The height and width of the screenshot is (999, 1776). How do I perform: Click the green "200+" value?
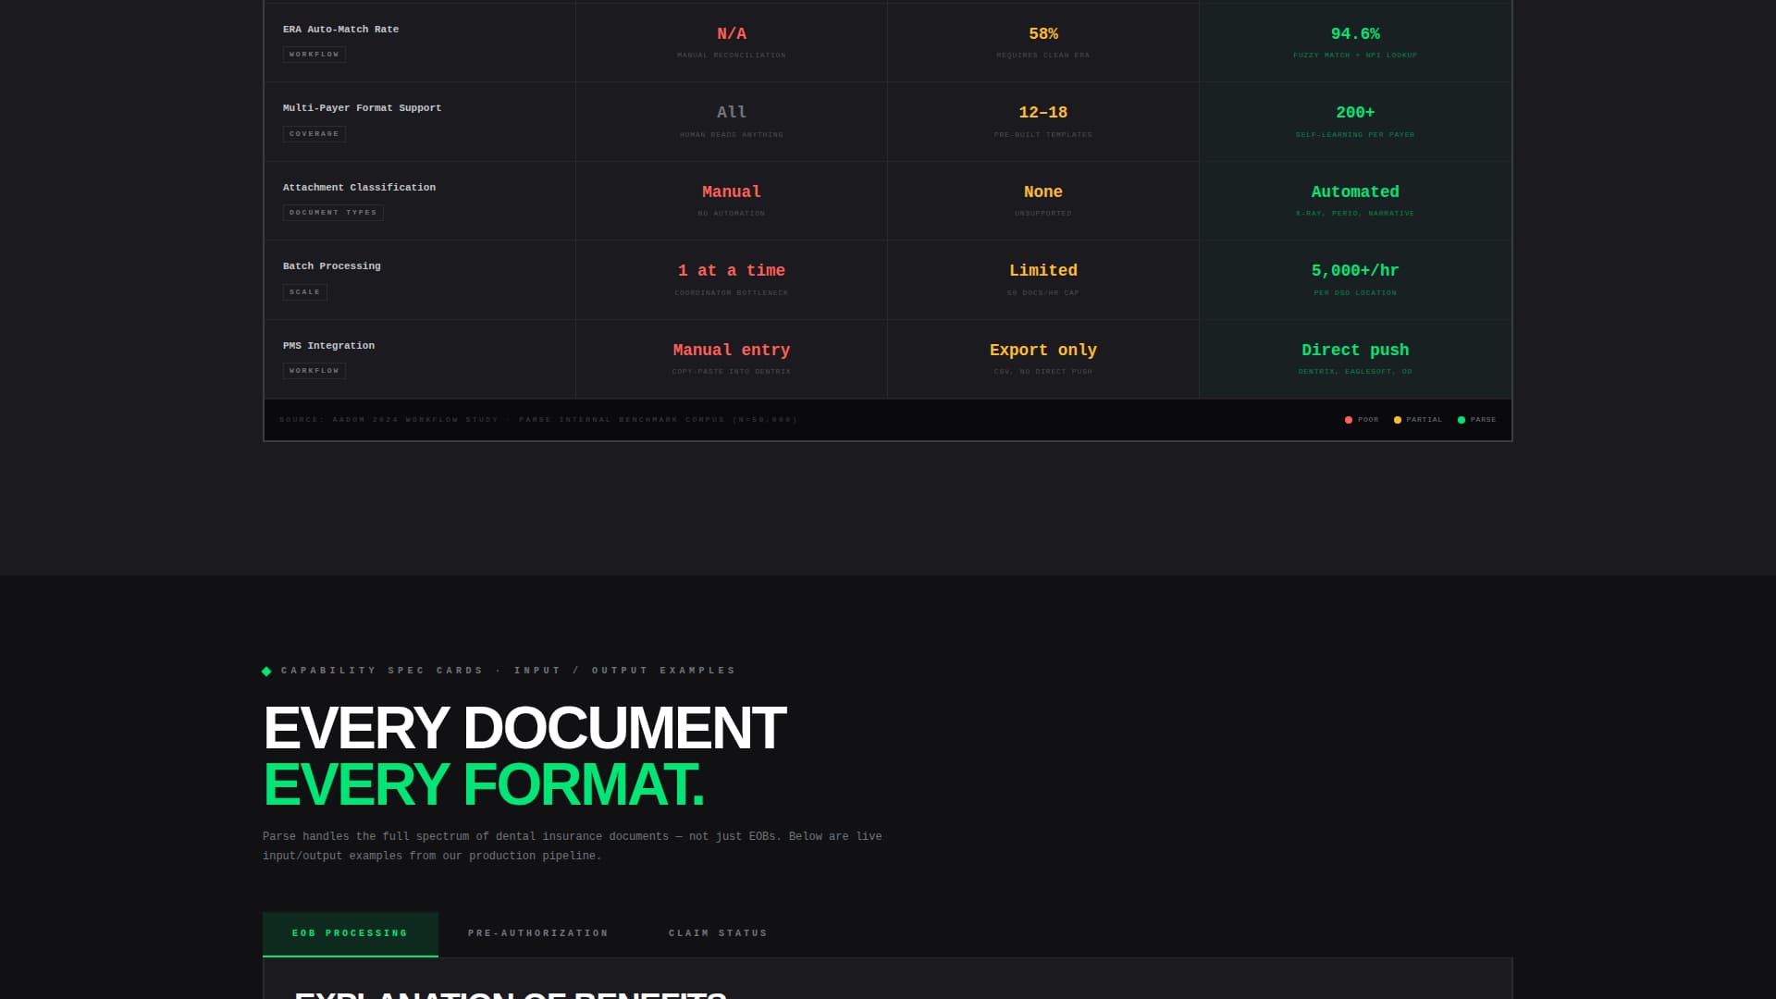(x=1355, y=113)
